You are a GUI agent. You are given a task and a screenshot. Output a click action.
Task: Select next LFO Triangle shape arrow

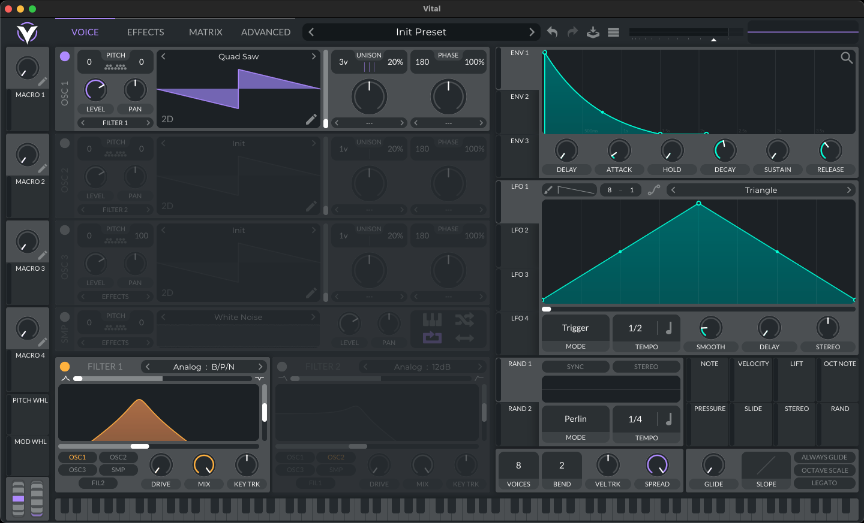849,190
